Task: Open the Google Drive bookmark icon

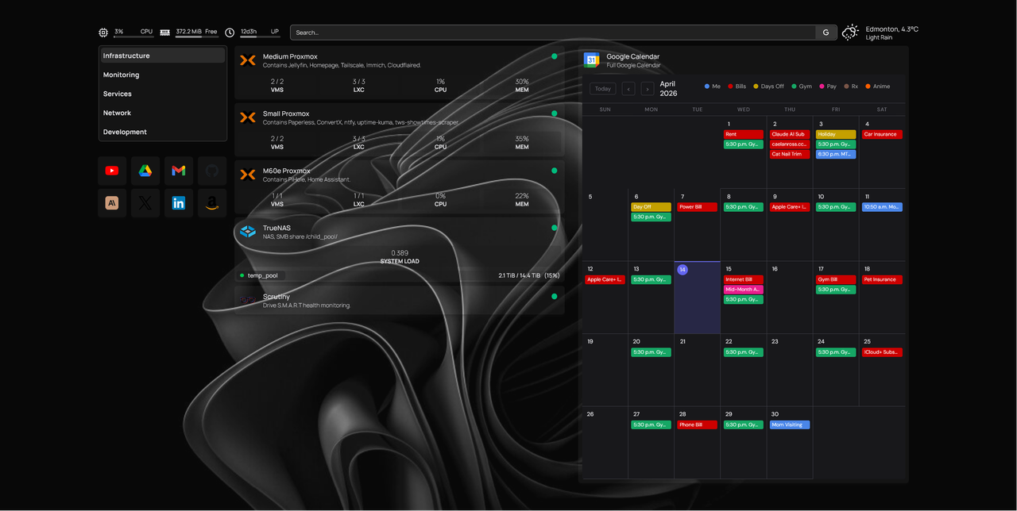Action: pos(145,171)
